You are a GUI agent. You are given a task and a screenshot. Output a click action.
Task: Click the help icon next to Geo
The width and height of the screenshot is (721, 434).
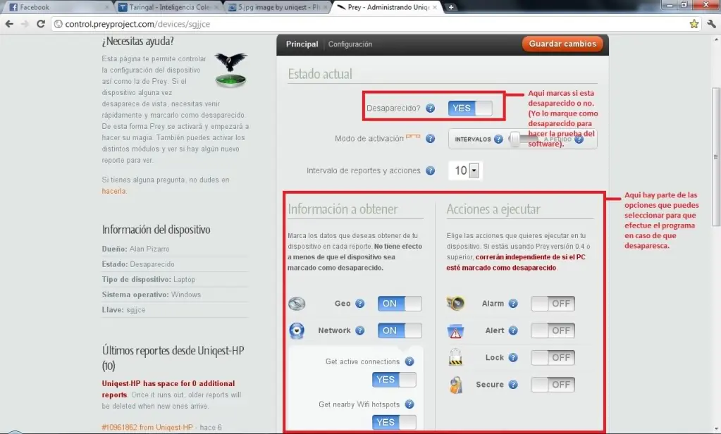[x=359, y=304]
